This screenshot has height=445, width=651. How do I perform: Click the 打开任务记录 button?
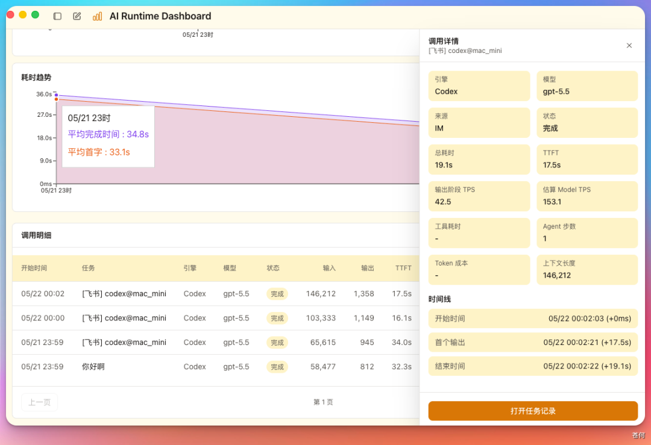533,411
